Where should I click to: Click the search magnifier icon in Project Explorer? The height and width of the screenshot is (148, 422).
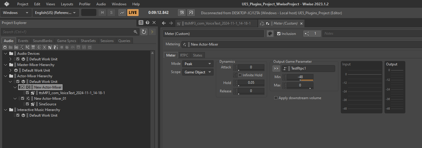pyautogui.click(x=136, y=32)
